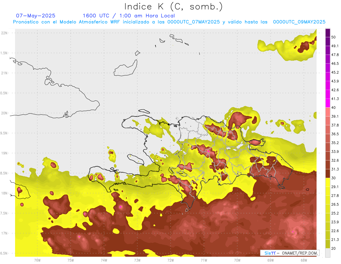Pick the dark brown swatch between 30 and 31.3
This screenshot has height=264, width=341.
tap(328, 173)
